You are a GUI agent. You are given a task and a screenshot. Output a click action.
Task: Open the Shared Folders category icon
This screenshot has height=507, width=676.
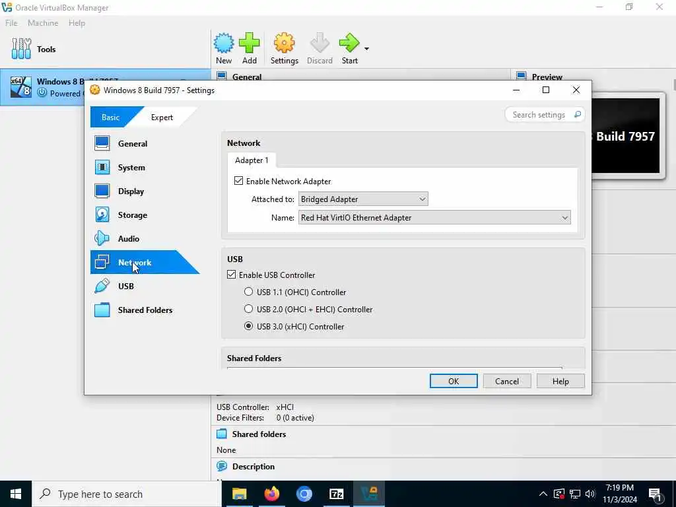(x=102, y=310)
